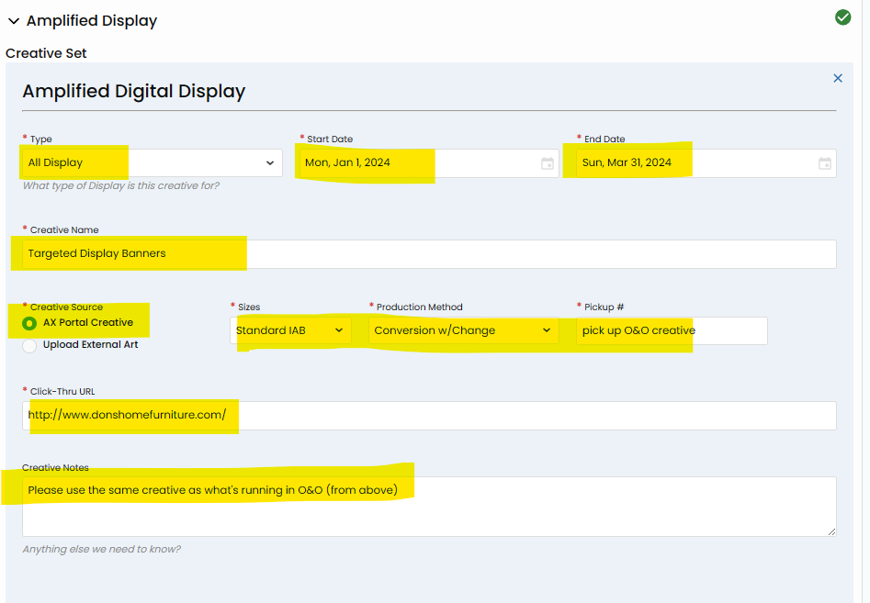The image size is (870, 603).
Task: Click the End Date value Sun, Mar 31, 2024
Action: [x=627, y=163]
